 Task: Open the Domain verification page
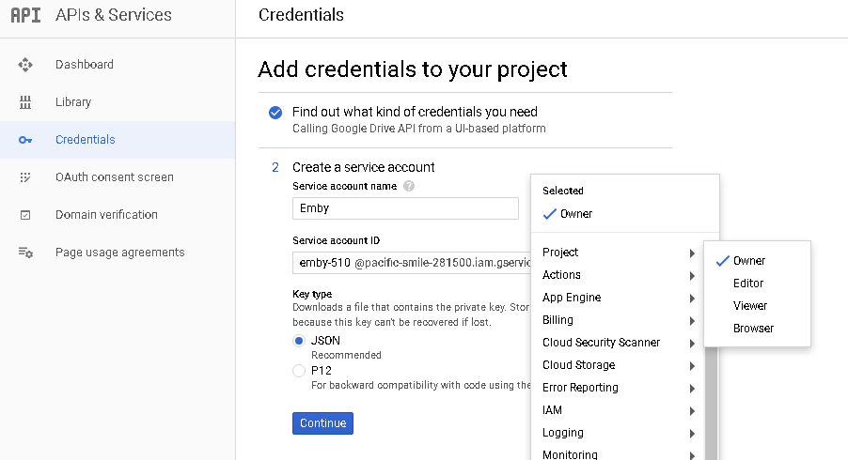(118, 215)
